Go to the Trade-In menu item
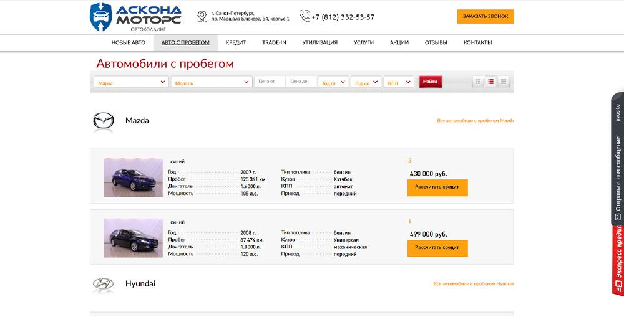The width and height of the screenshot is (624, 317). pyautogui.click(x=274, y=42)
